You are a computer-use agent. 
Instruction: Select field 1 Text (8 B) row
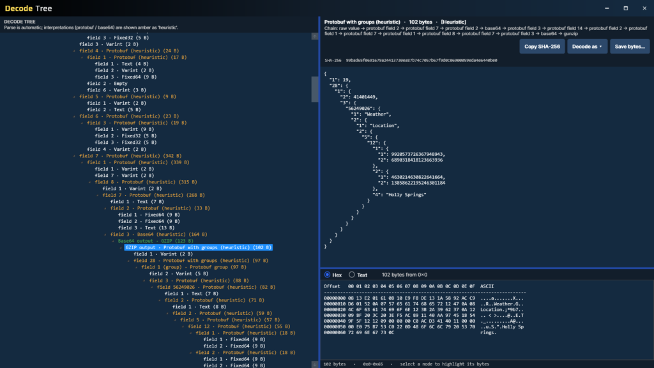[x=199, y=307]
